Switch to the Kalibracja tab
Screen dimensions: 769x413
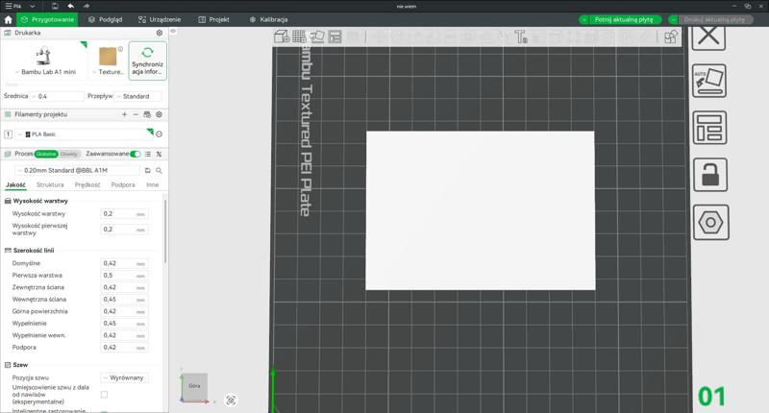268,19
